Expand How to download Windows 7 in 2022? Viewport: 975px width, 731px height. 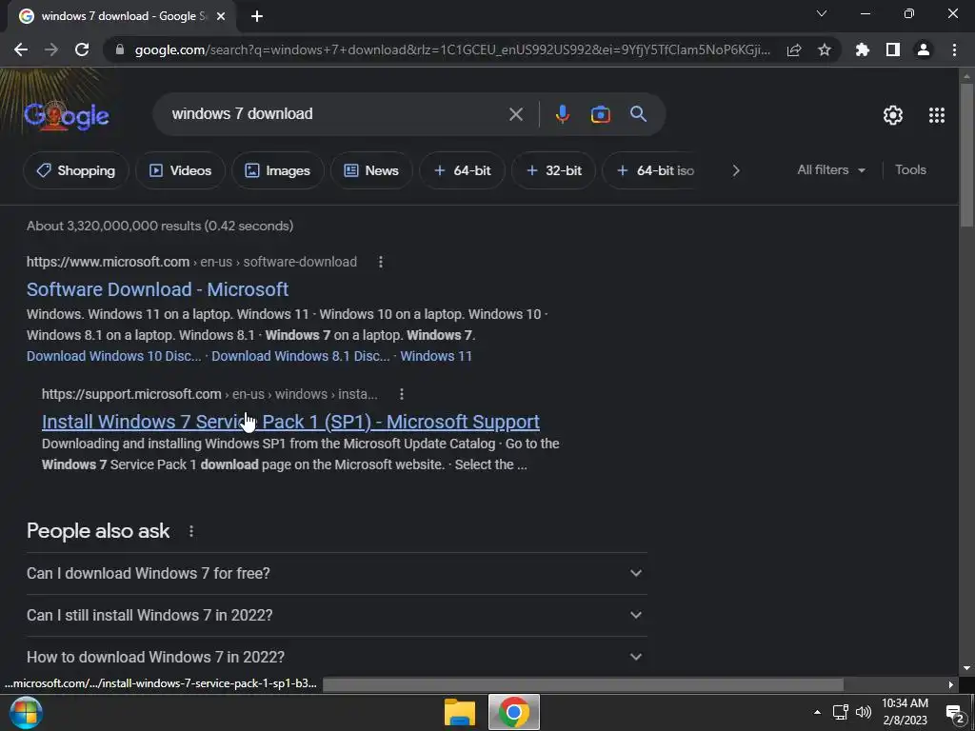click(336, 657)
